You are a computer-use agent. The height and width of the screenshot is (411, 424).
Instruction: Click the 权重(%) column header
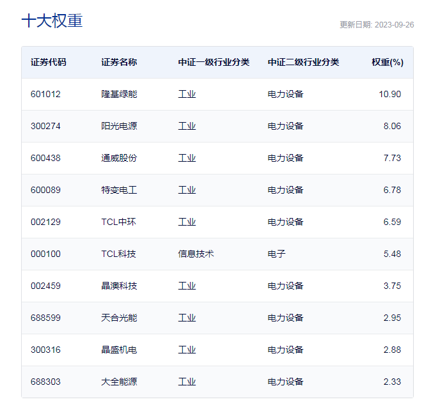coord(388,62)
